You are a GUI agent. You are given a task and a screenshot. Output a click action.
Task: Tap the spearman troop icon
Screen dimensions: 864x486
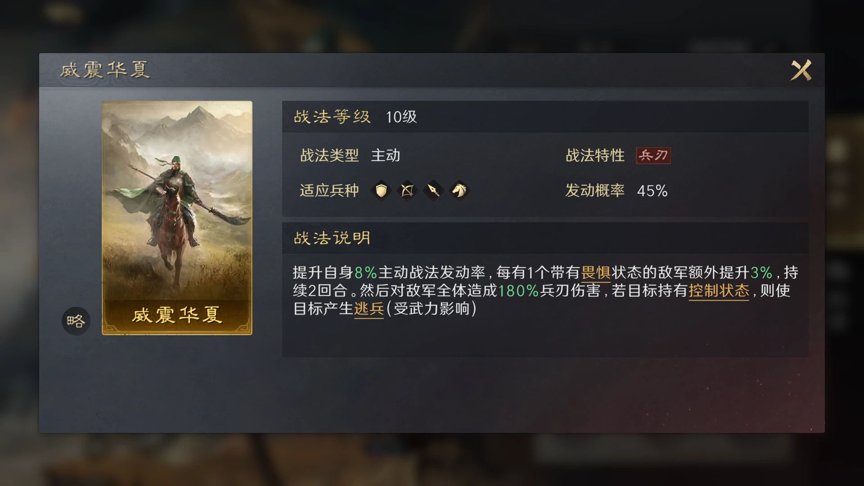(x=433, y=191)
